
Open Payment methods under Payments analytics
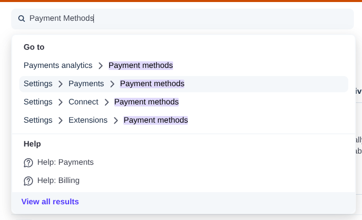pos(141,65)
